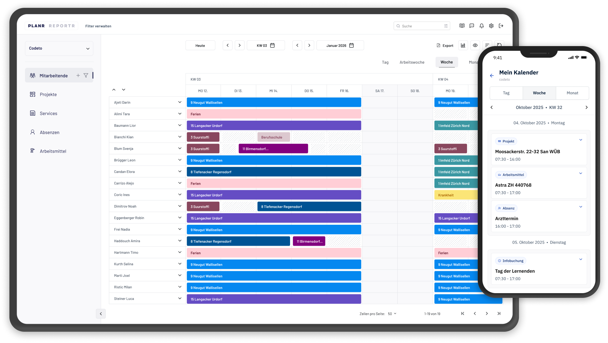Click the logout icon in header
The height and width of the screenshot is (343, 608).
tap(501, 26)
